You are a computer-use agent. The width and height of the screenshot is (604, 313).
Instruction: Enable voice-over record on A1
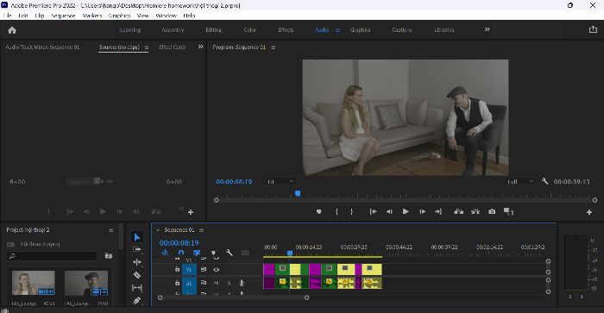coord(242,283)
